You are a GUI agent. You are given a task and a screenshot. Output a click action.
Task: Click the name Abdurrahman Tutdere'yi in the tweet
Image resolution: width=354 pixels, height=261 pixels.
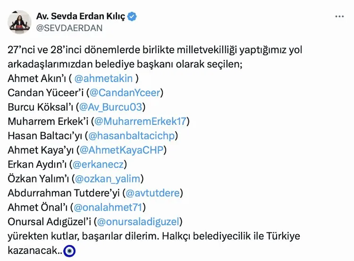(63, 193)
